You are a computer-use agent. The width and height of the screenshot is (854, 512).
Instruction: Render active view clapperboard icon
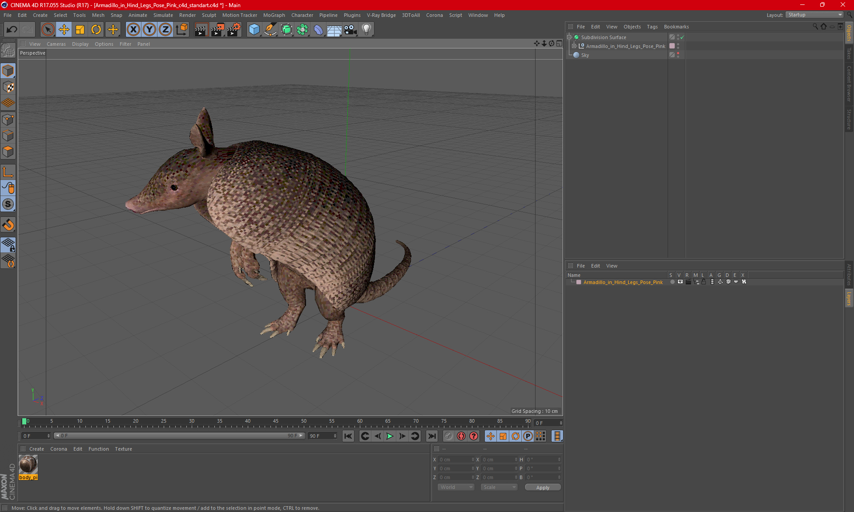pos(201,30)
